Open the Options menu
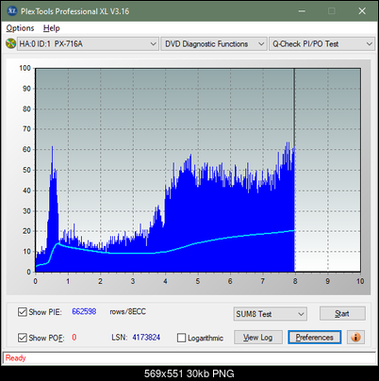 tap(20, 28)
